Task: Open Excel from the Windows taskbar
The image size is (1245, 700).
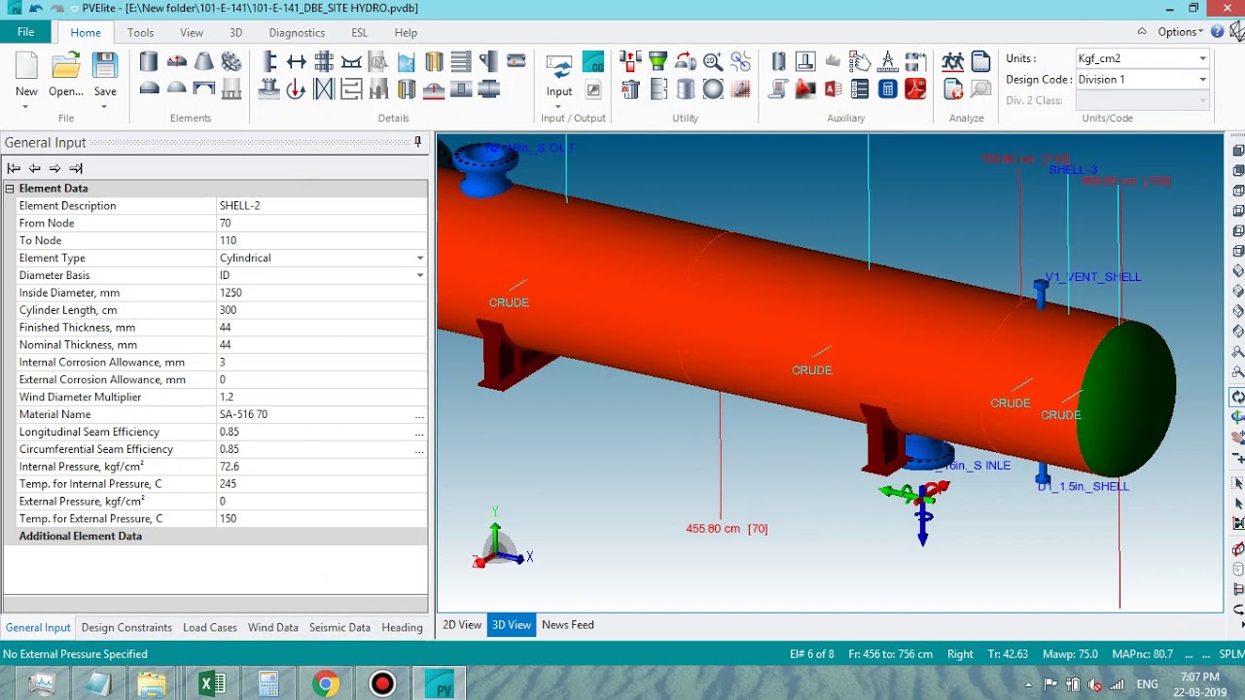Action: click(212, 684)
